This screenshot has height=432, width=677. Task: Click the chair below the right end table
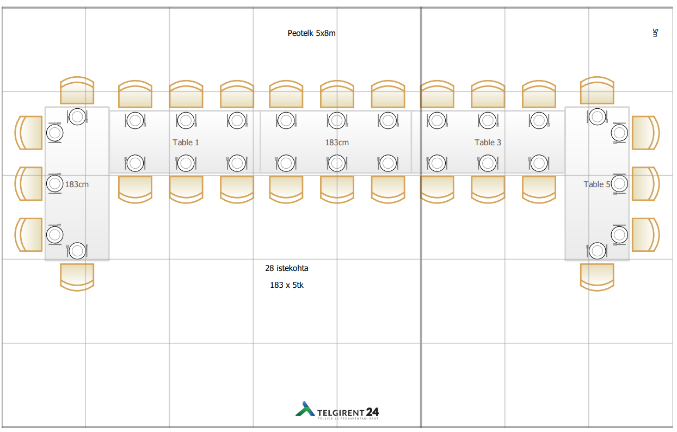click(597, 276)
